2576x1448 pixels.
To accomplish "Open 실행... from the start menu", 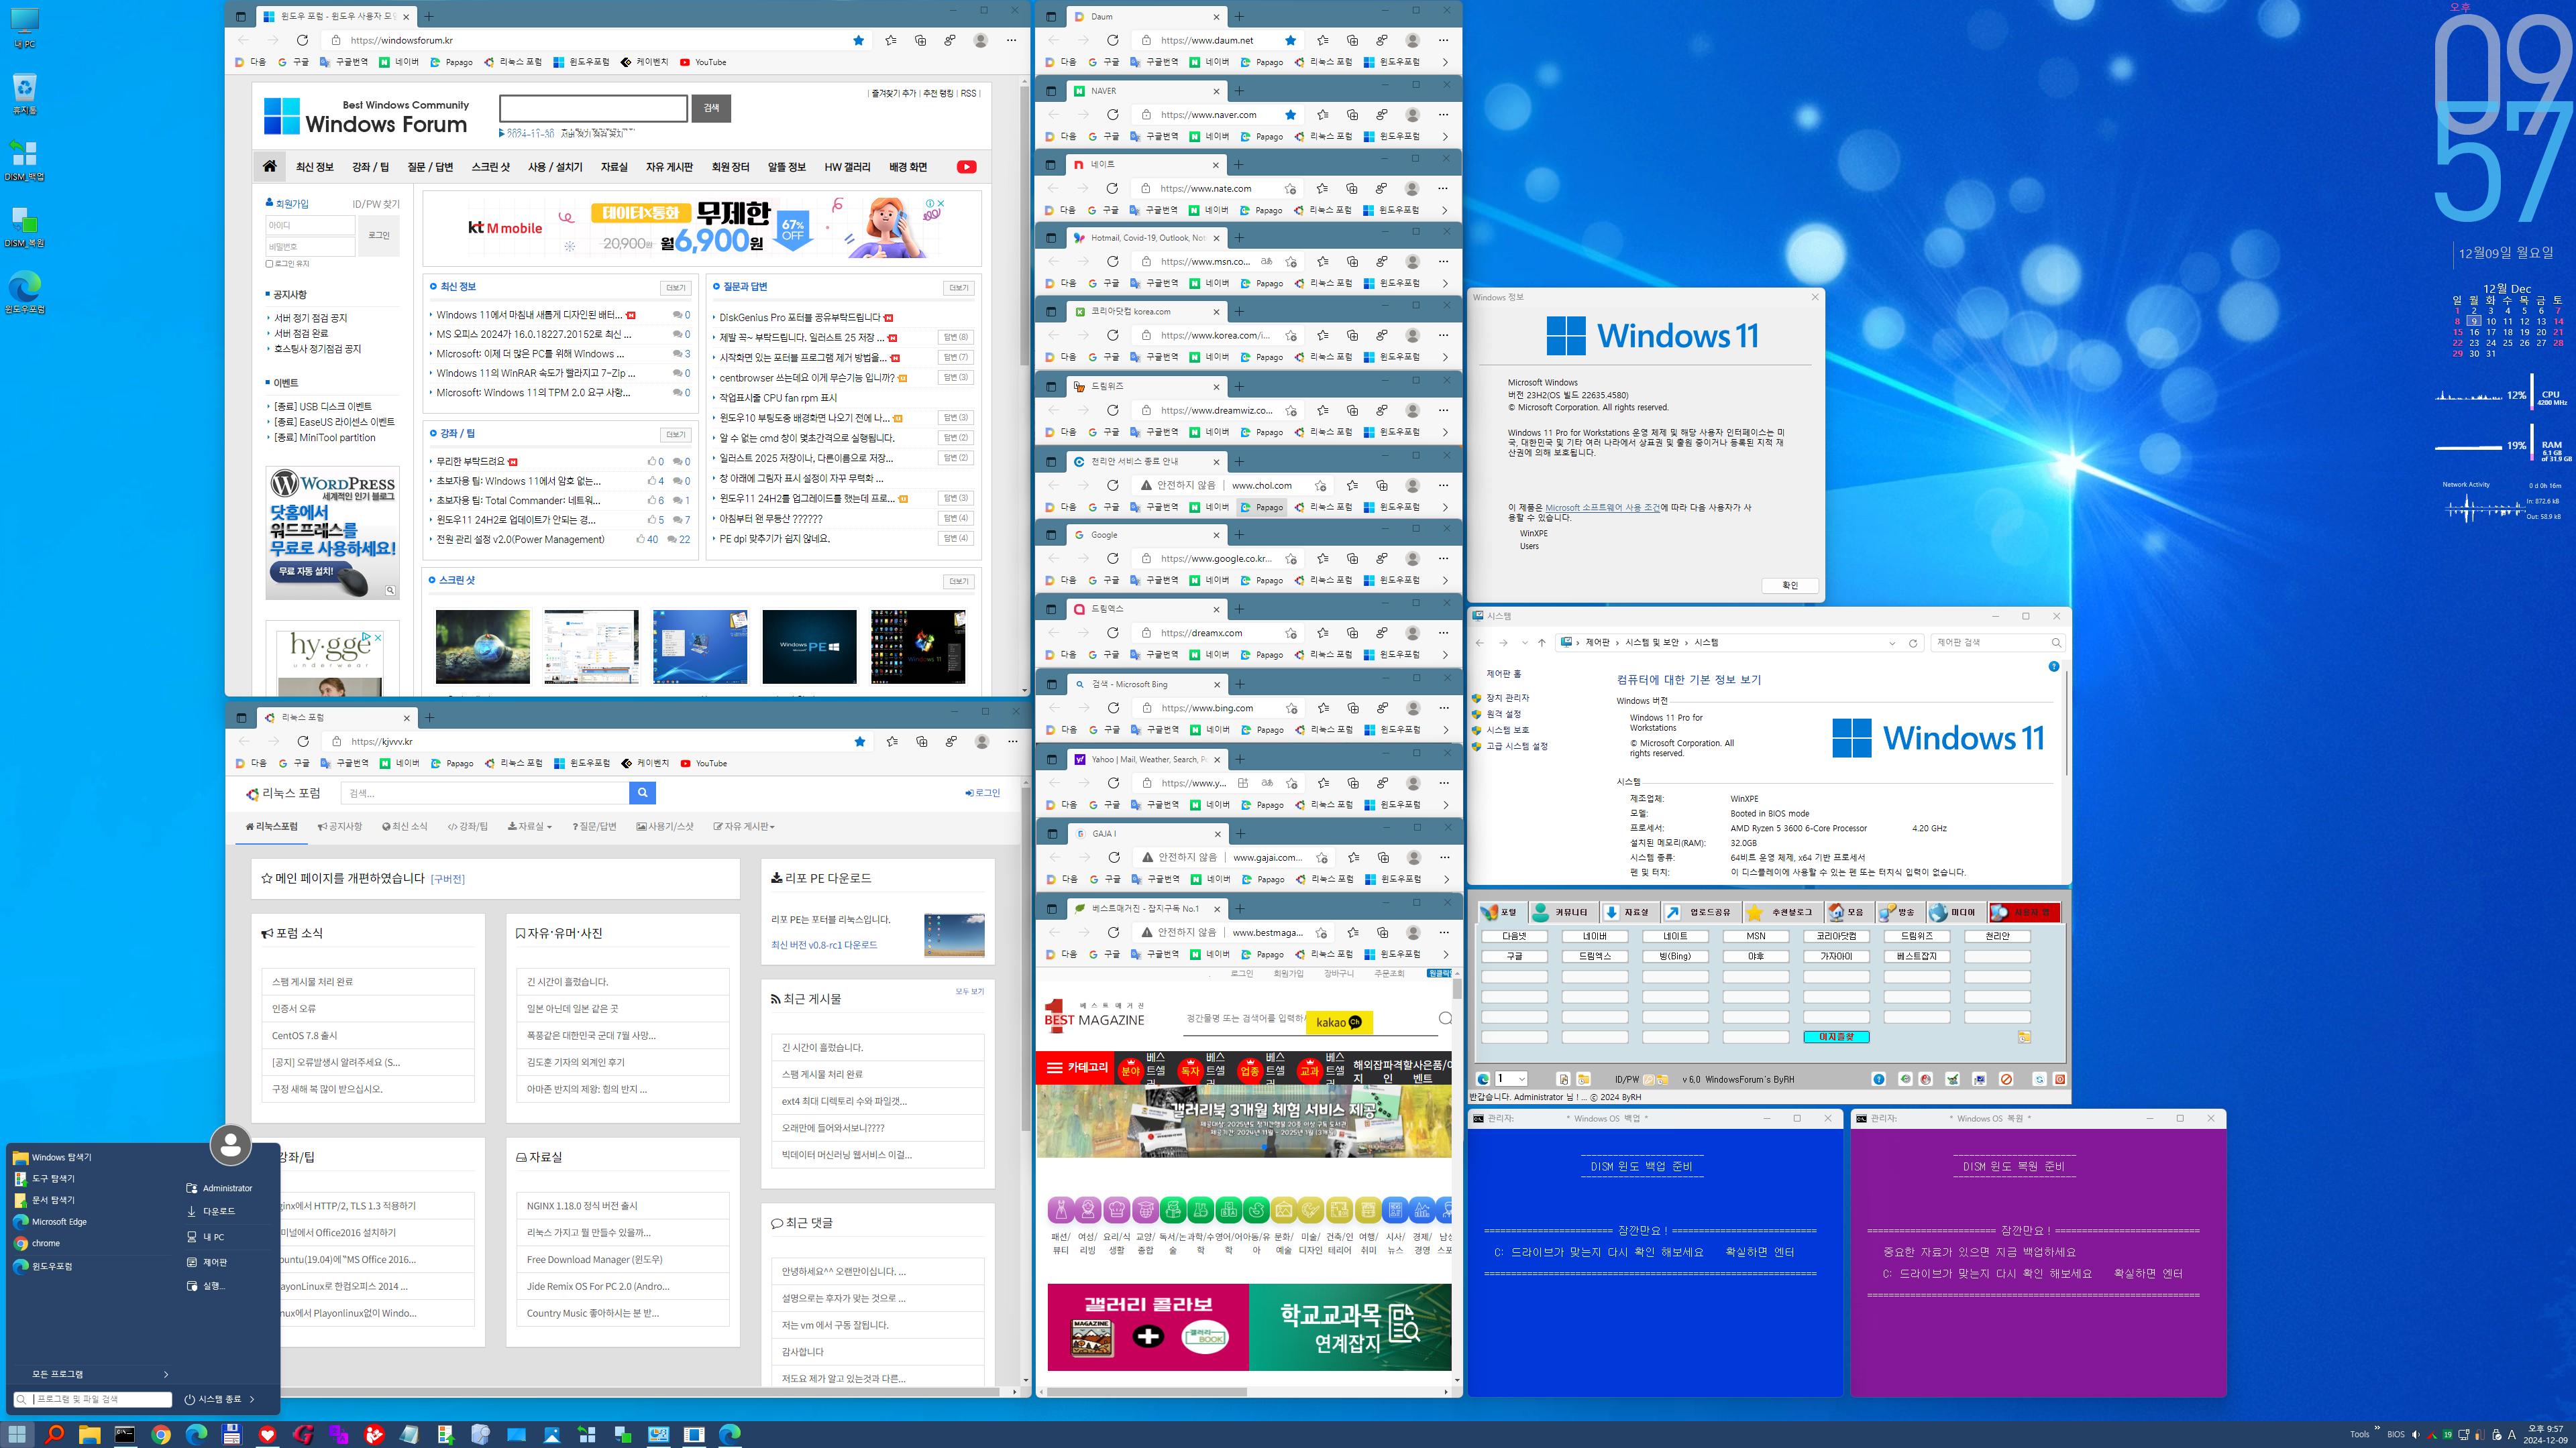I will coord(206,1286).
